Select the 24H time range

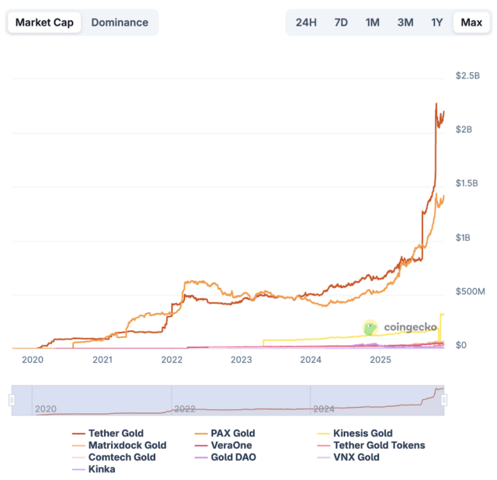coord(306,23)
